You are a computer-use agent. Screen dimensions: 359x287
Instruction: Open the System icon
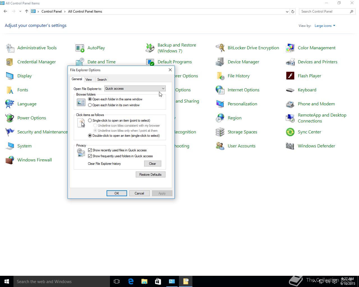(x=10, y=146)
